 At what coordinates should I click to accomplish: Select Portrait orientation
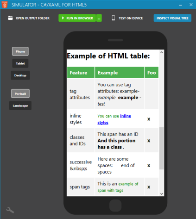coord(20,94)
